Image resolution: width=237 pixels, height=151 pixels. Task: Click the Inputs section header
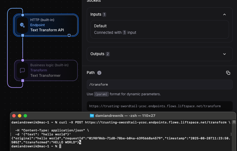160,15
